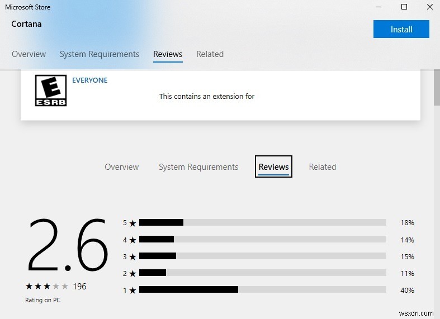Click the 5 star rating bar
The height and width of the screenshot is (319, 440).
[x=263, y=222]
